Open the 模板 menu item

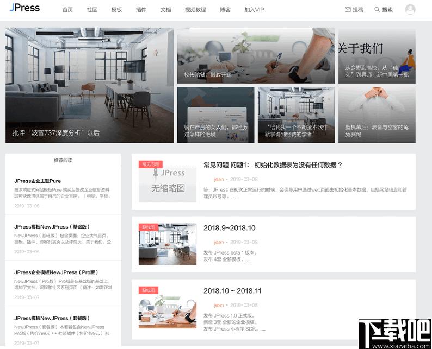pos(116,10)
